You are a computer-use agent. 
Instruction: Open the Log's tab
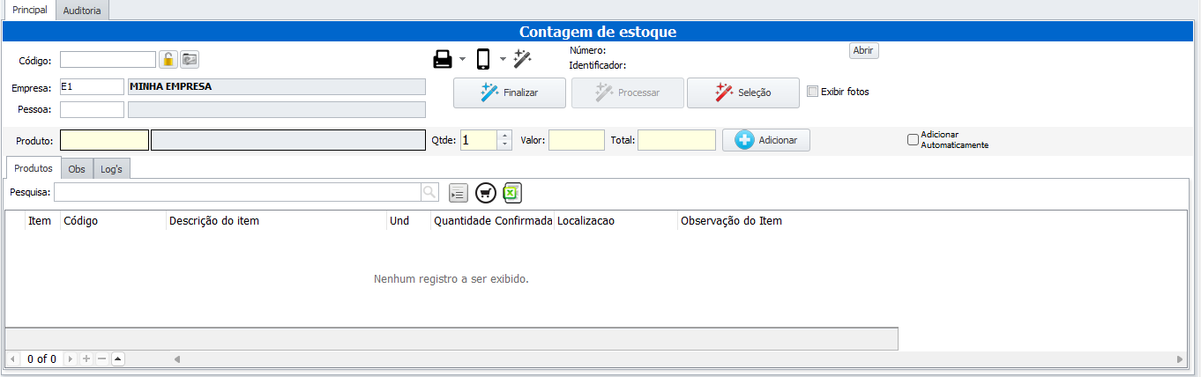click(x=111, y=168)
